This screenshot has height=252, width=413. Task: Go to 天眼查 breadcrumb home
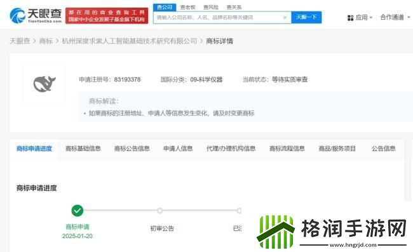click(20, 41)
